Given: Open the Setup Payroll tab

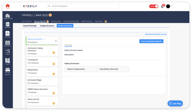Looking at the screenshot, I should click(x=40, y=21).
